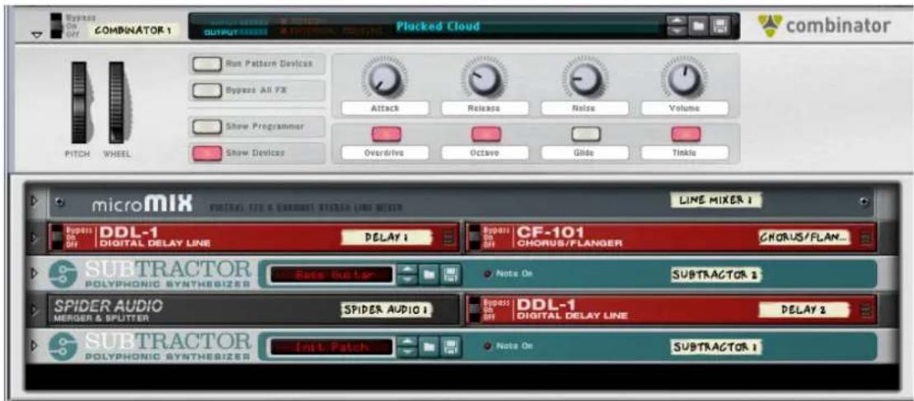Toggle the Combinator Bypass/On/Off switch
This screenshot has height=401, width=914.
(56, 26)
